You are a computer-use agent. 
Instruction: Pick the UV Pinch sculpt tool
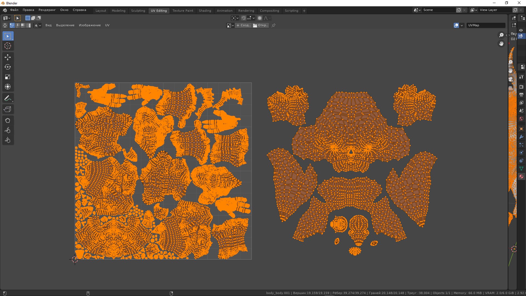click(x=8, y=140)
